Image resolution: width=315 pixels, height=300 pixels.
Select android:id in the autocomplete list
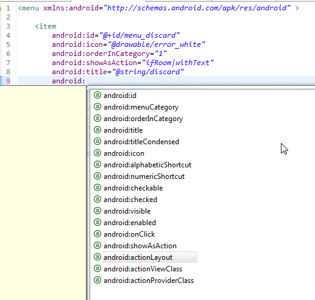(120, 96)
